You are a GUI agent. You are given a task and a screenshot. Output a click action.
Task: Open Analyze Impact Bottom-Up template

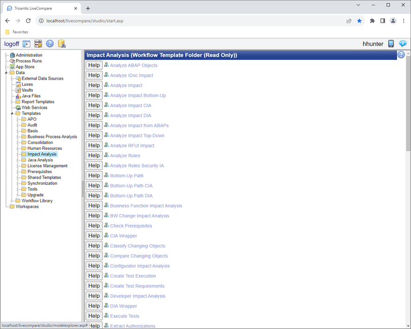coord(138,95)
